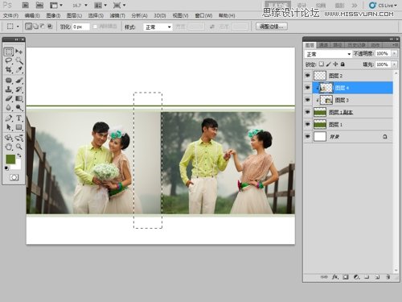The height and width of the screenshot is (302, 402).
Task: Hide layer 图层 2 visibility eye
Action: pos(308,76)
